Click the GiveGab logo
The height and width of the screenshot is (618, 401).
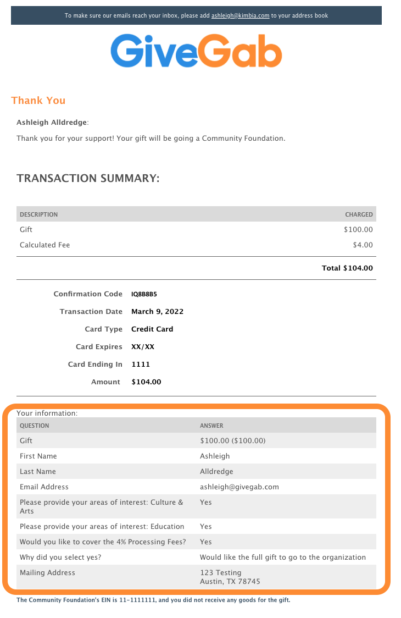point(196,51)
